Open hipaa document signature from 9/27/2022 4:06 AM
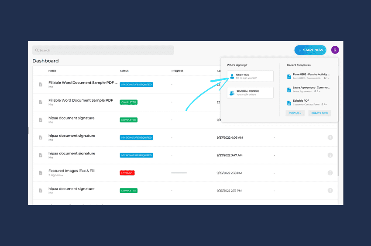Image resolution: width=371 pixels, height=246 pixels. tap(72, 136)
